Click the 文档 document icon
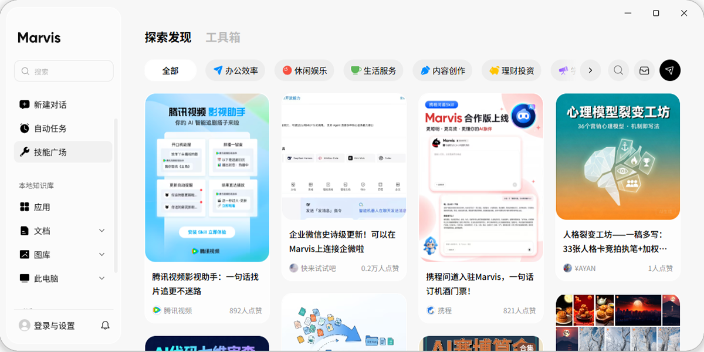The image size is (704, 352). [25, 231]
